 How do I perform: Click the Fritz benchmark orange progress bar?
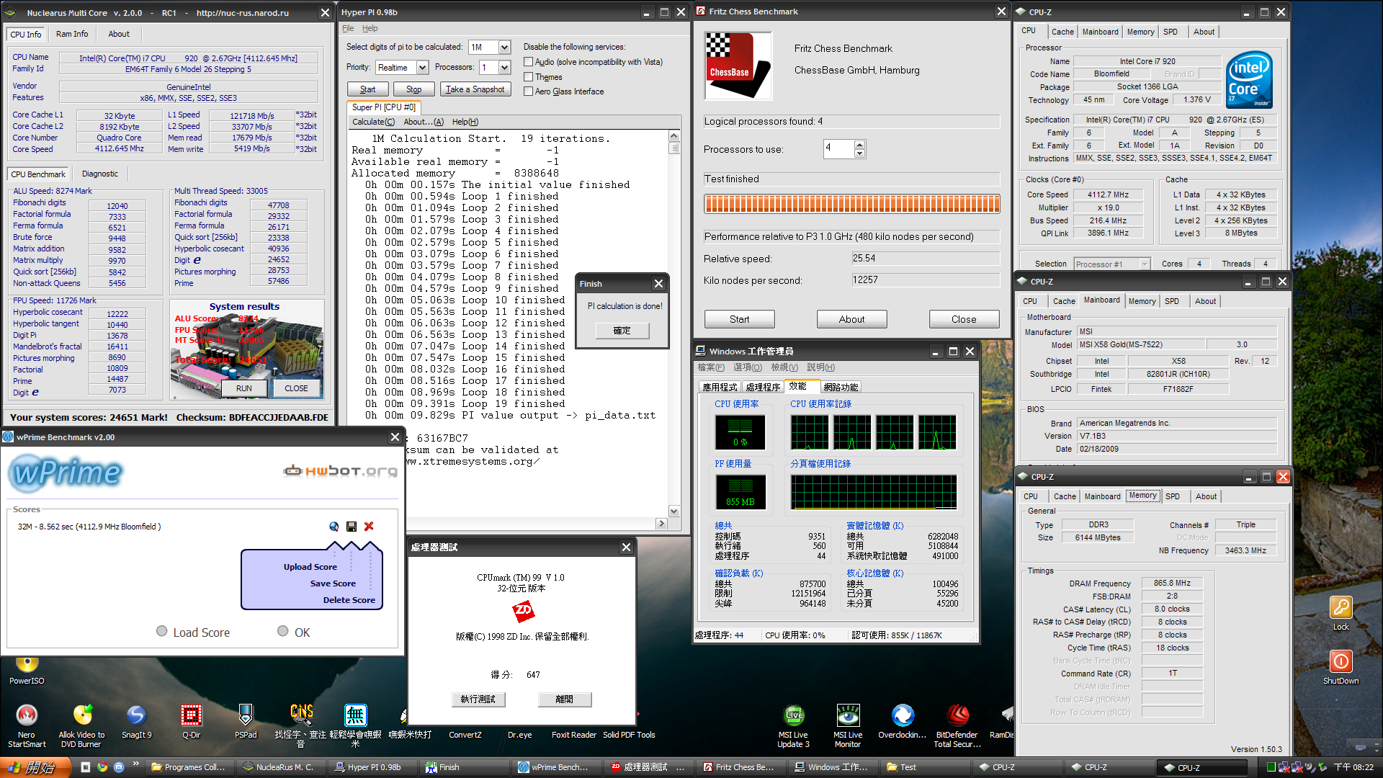pyautogui.click(x=851, y=205)
